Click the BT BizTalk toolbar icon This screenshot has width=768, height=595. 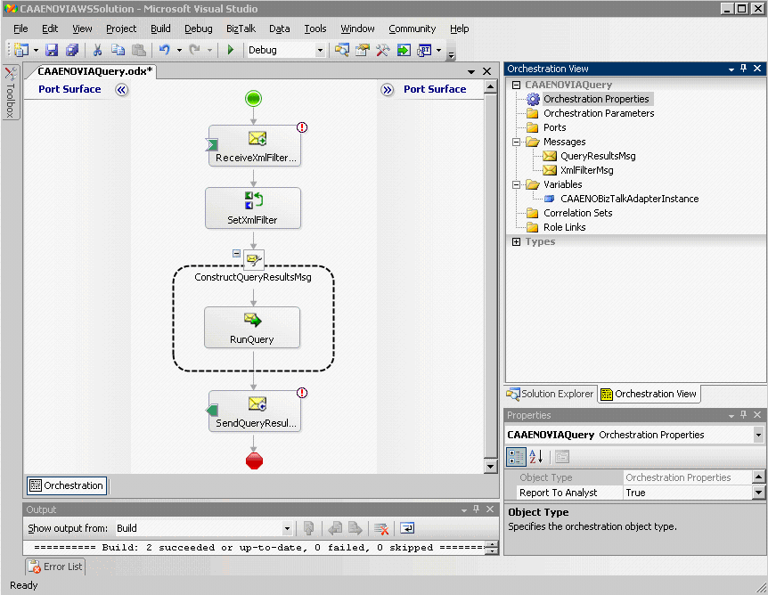click(x=424, y=50)
